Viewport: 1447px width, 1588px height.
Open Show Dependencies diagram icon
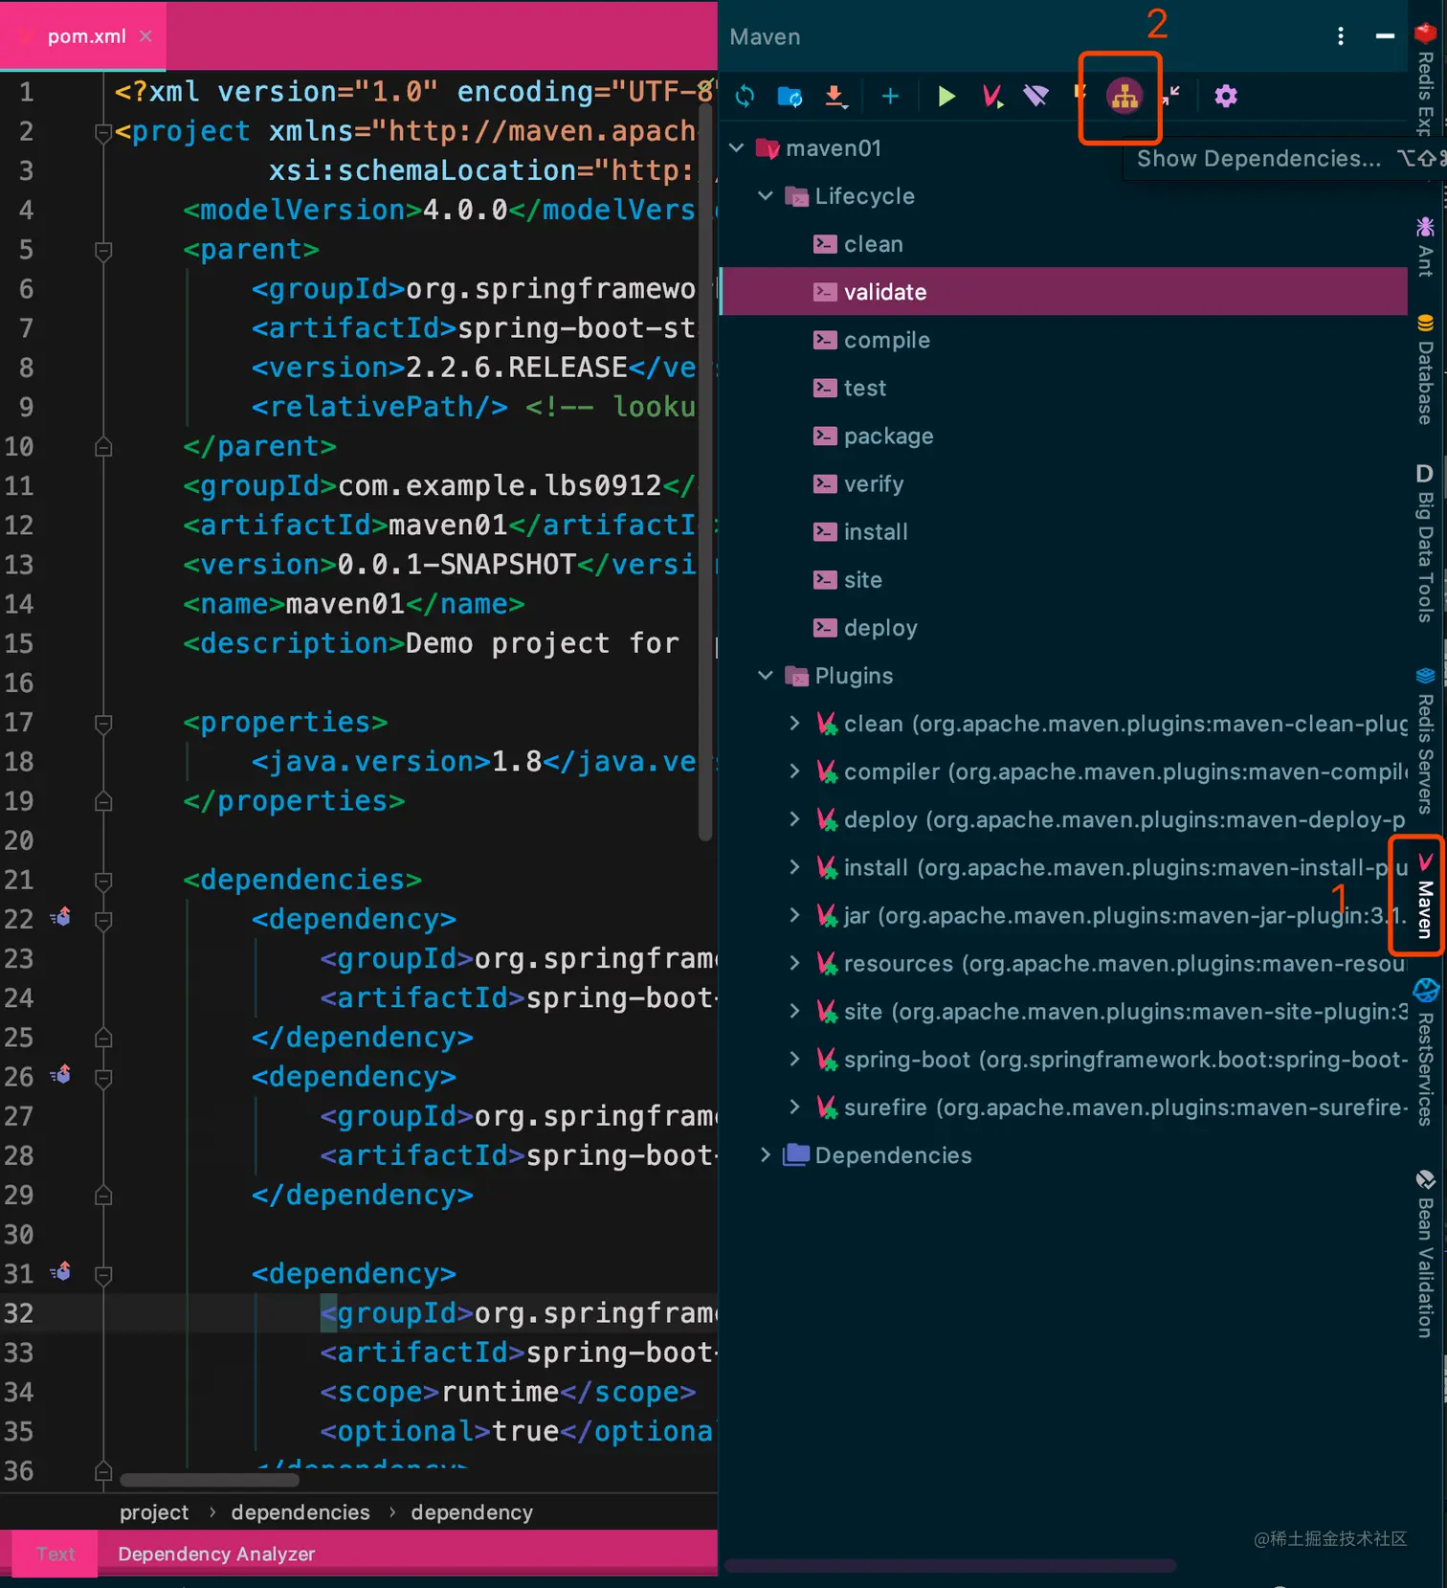pyautogui.click(x=1124, y=96)
